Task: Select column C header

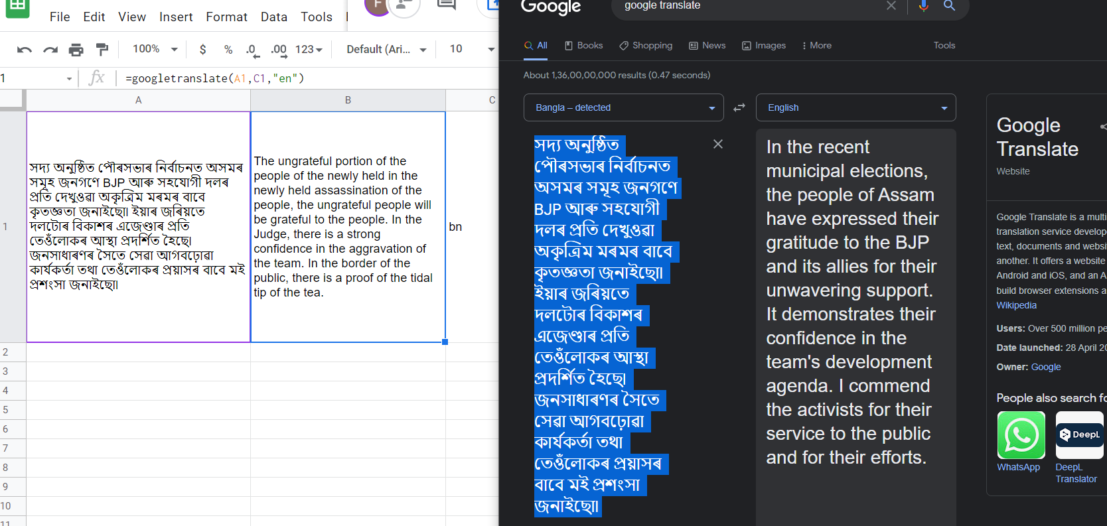Action: [473, 100]
